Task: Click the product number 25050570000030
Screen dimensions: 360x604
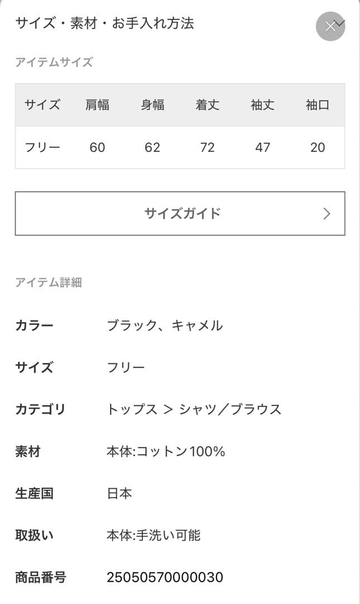Action: point(165,577)
